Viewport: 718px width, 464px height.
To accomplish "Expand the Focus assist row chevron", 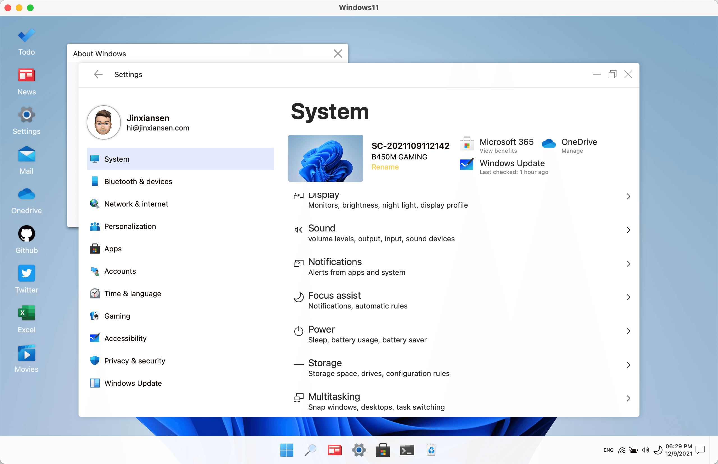I will [x=629, y=297].
